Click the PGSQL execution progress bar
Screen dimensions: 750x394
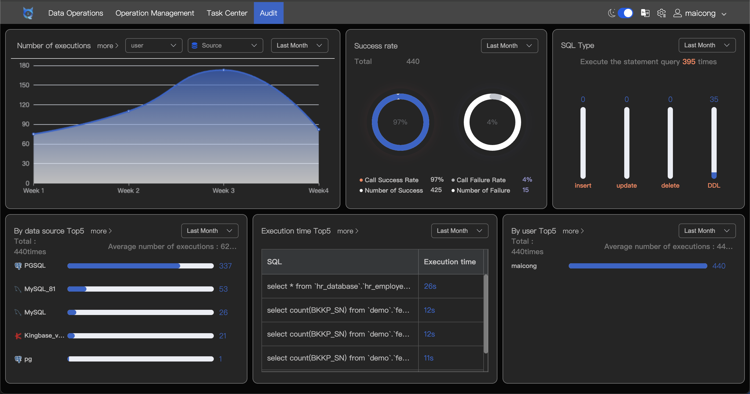[140, 266]
